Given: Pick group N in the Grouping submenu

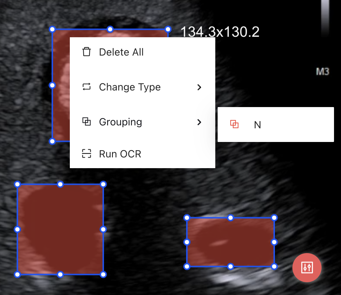Looking at the screenshot, I should point(257,125).
